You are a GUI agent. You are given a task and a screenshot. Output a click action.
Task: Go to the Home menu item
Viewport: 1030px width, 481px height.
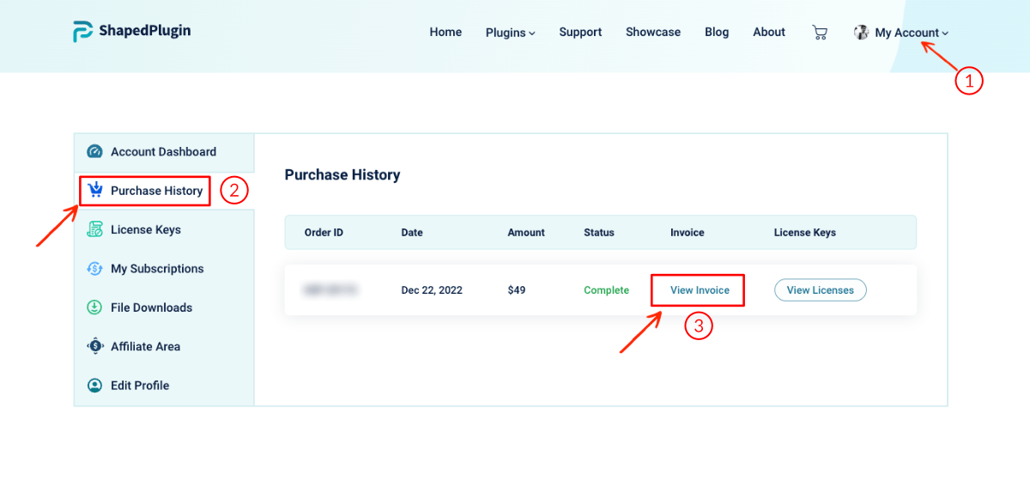(445, 32)
